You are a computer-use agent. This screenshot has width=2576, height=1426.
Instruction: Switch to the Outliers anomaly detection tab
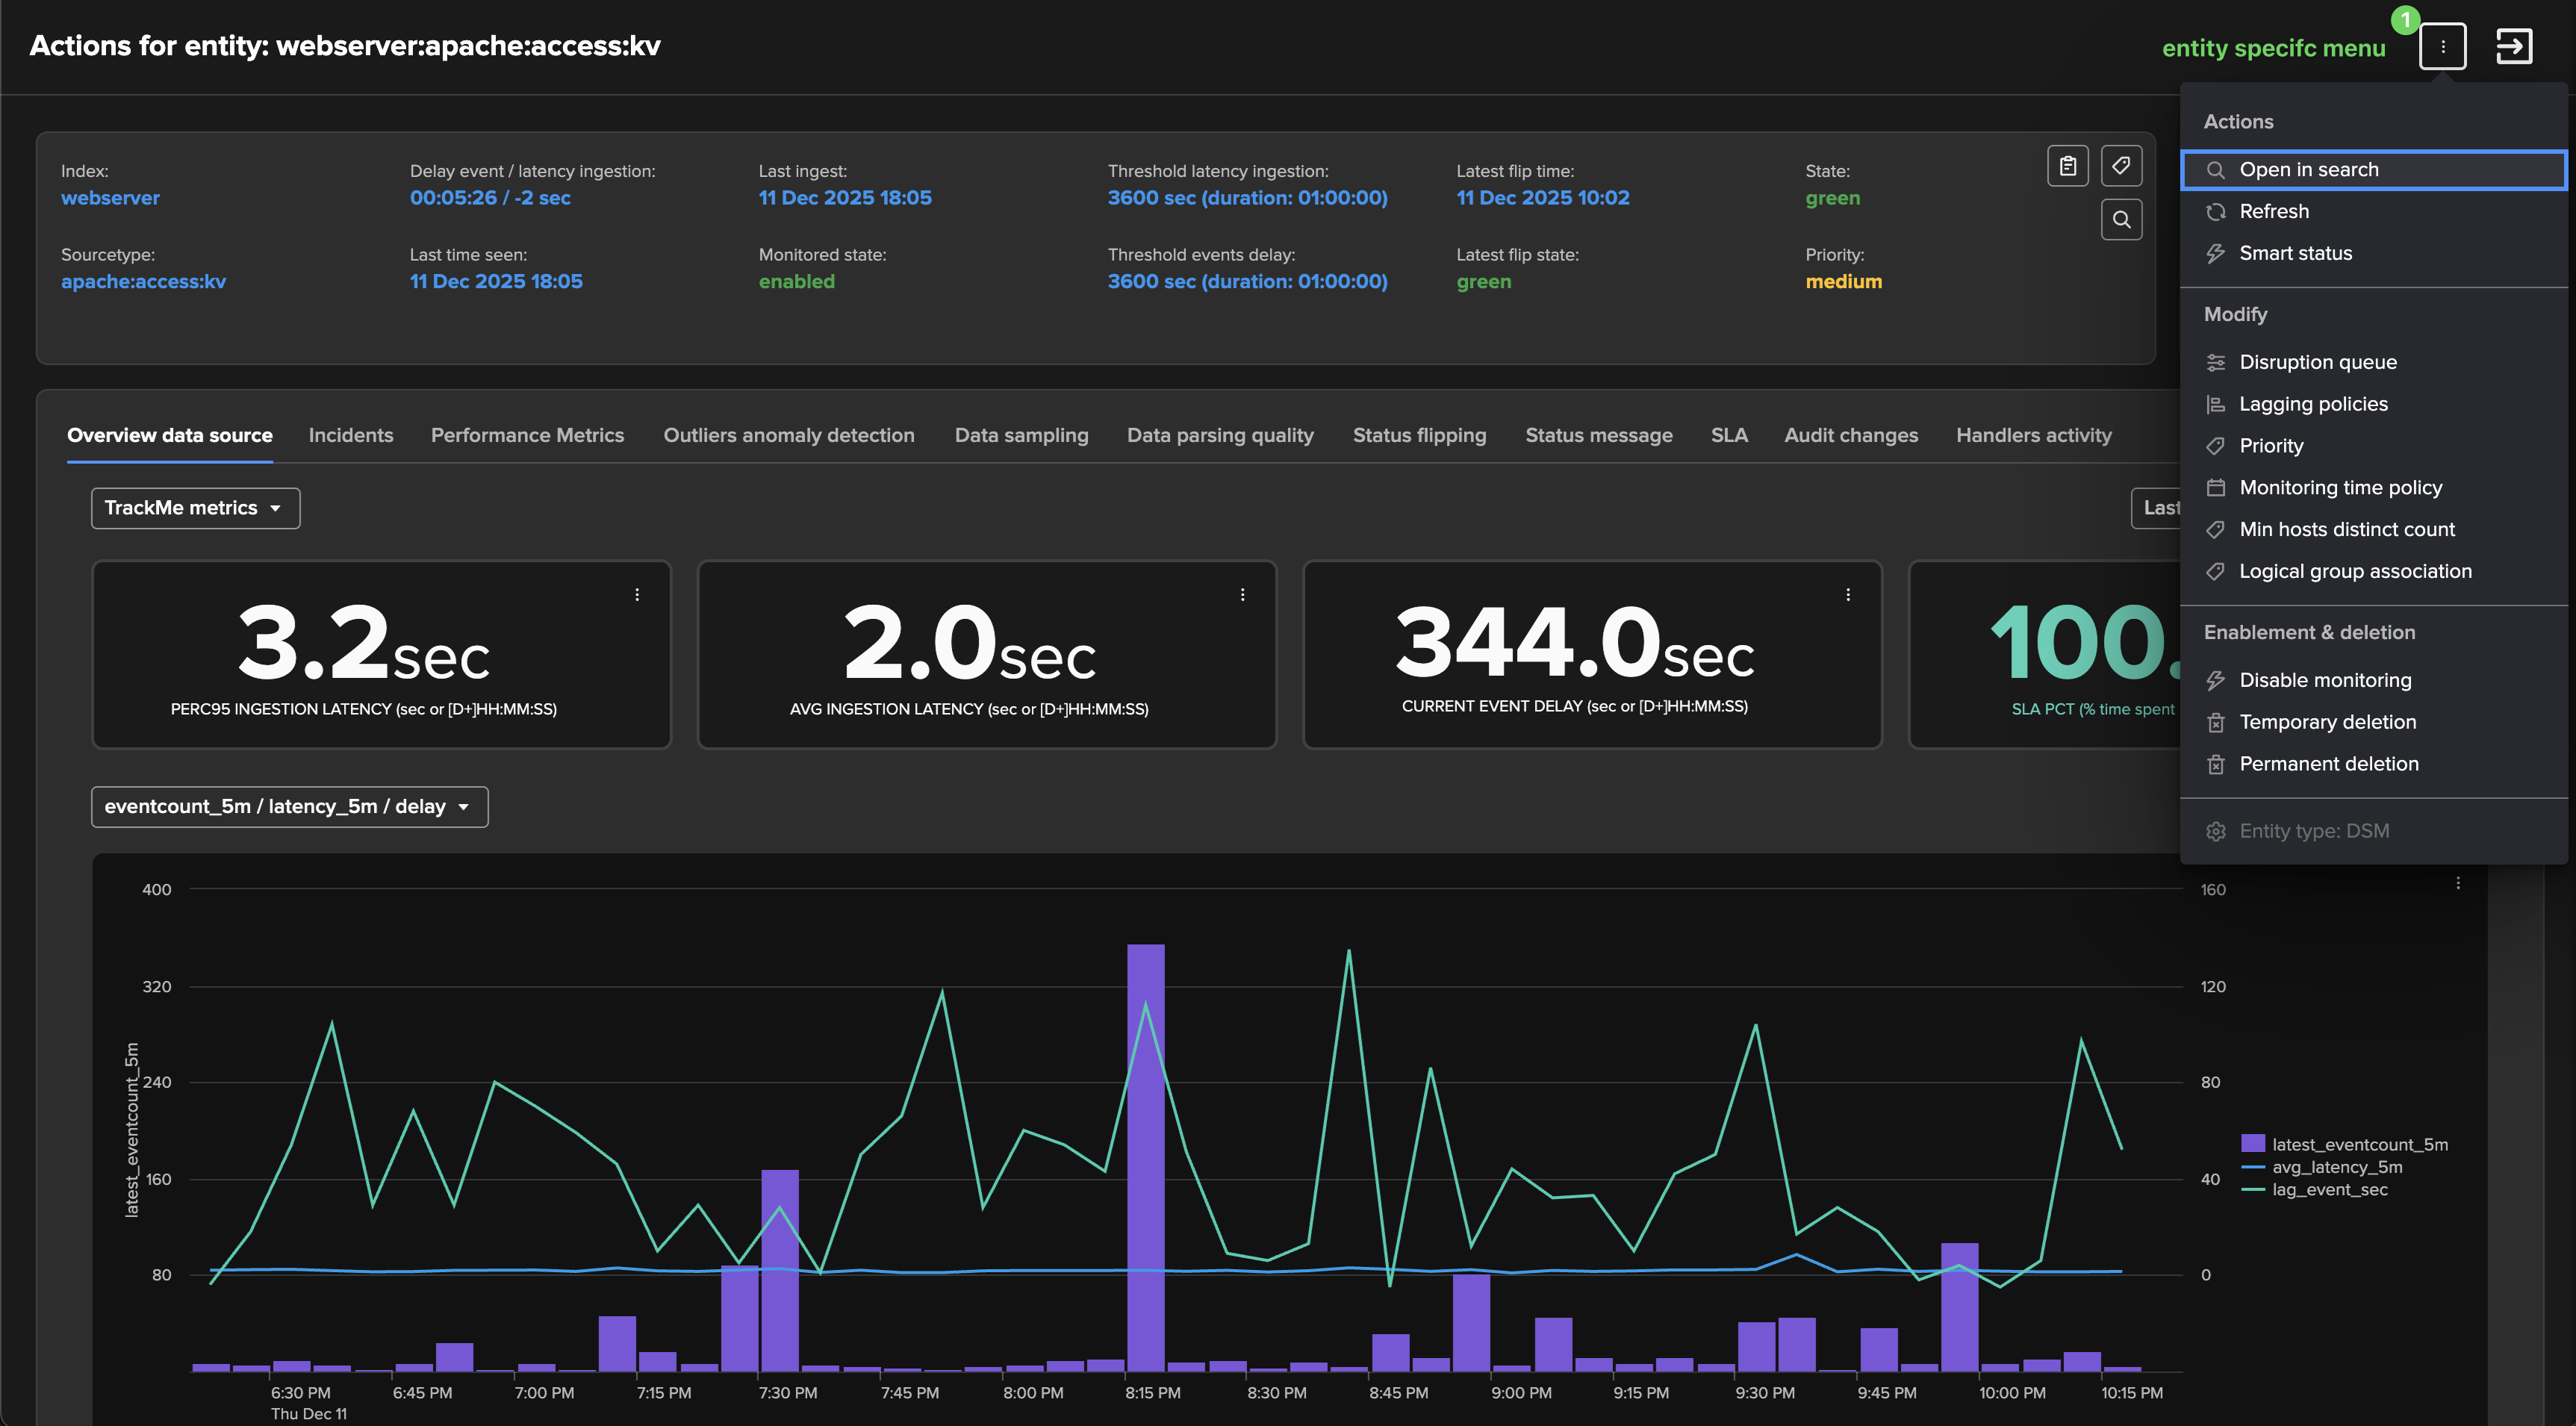[x=788, y=435]
